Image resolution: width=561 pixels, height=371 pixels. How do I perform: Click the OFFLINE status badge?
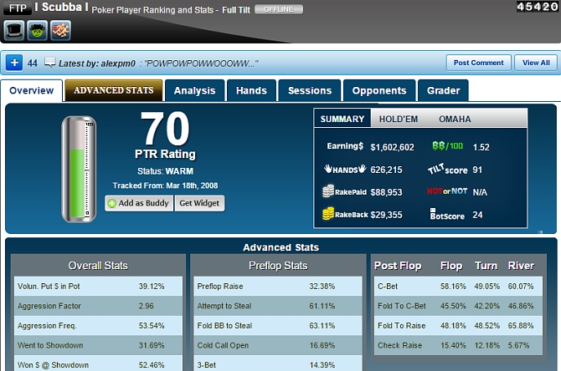click(279, 9)
